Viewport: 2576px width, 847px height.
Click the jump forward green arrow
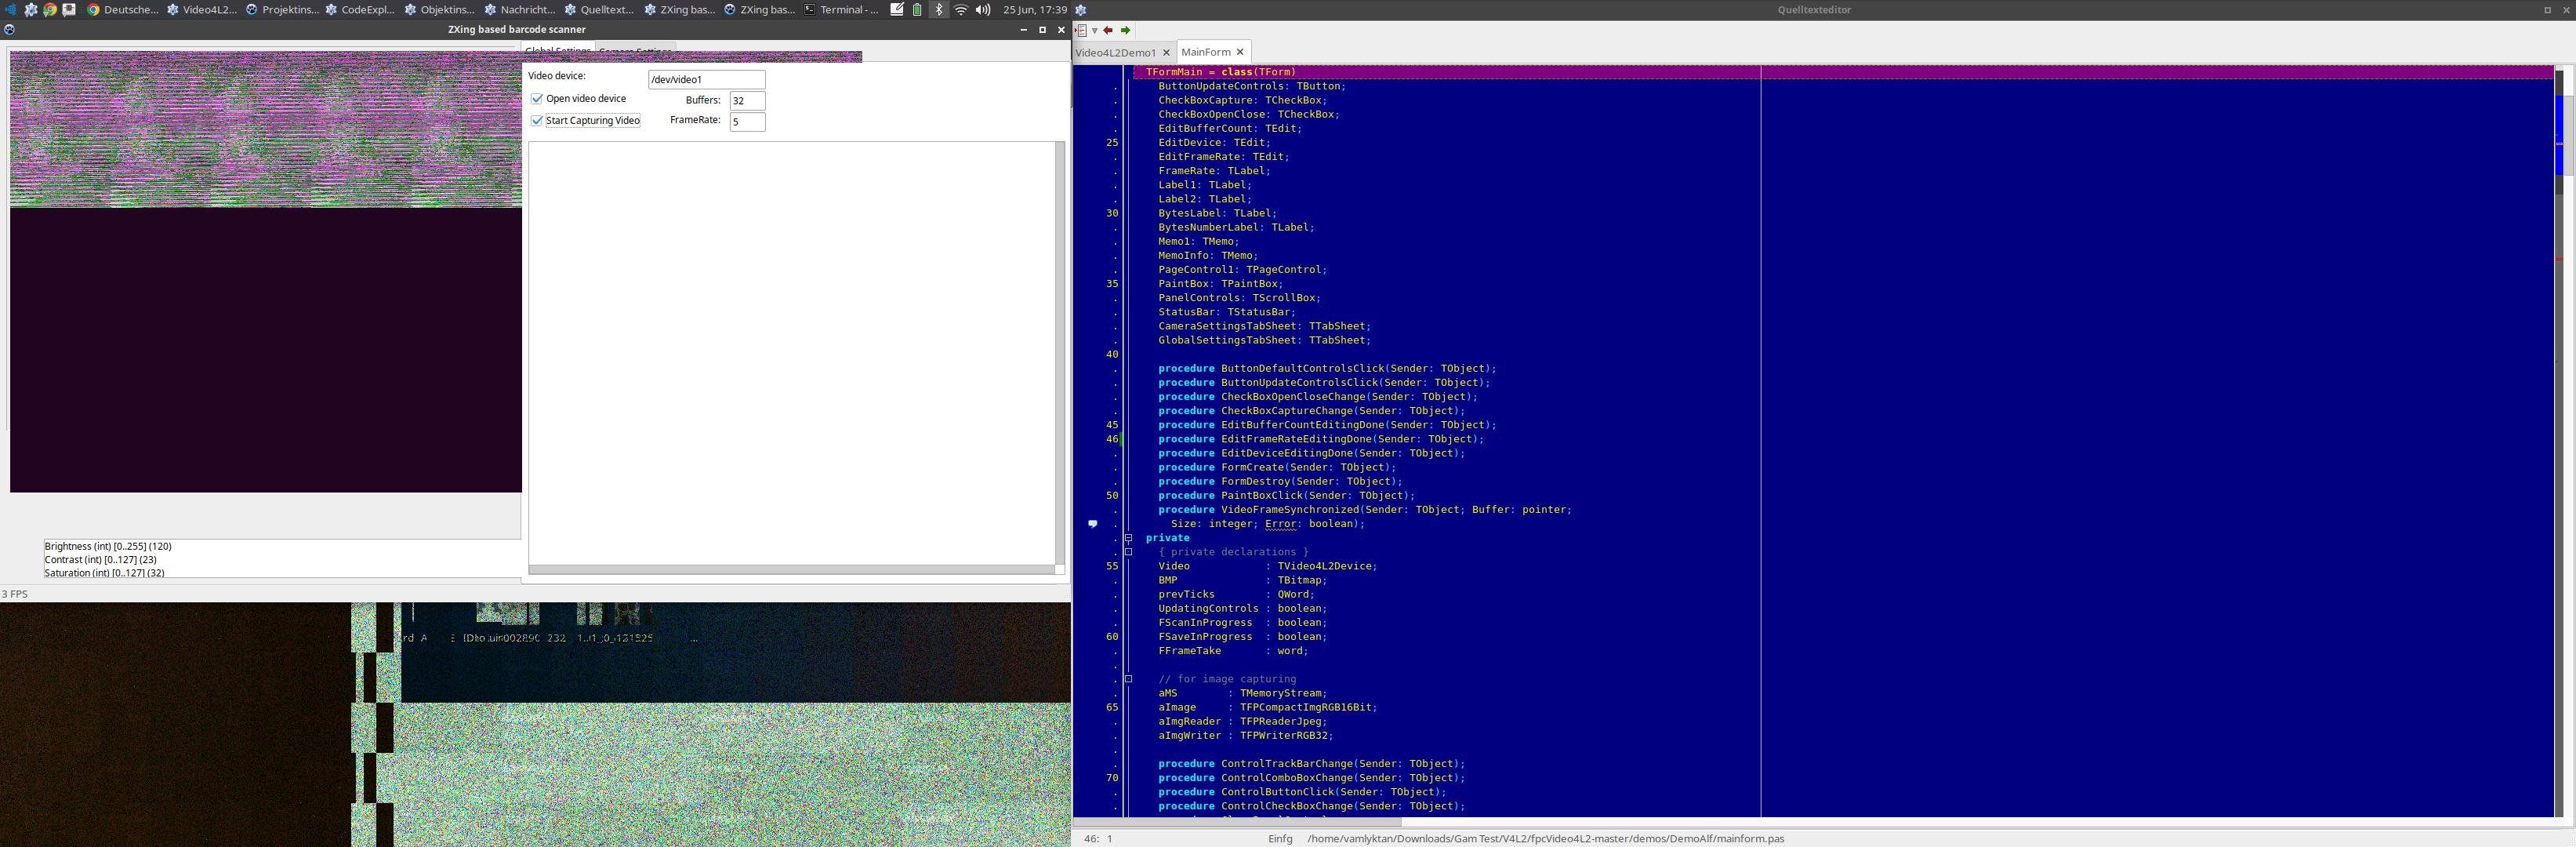pyautogui.click(x=1125, y=30)
